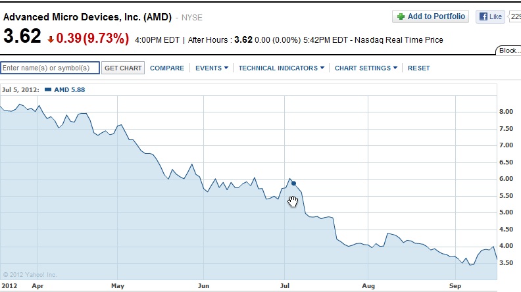Click the 2012 year label on x-axis
This screenshot has height=292, width=521.
(9, 285)
